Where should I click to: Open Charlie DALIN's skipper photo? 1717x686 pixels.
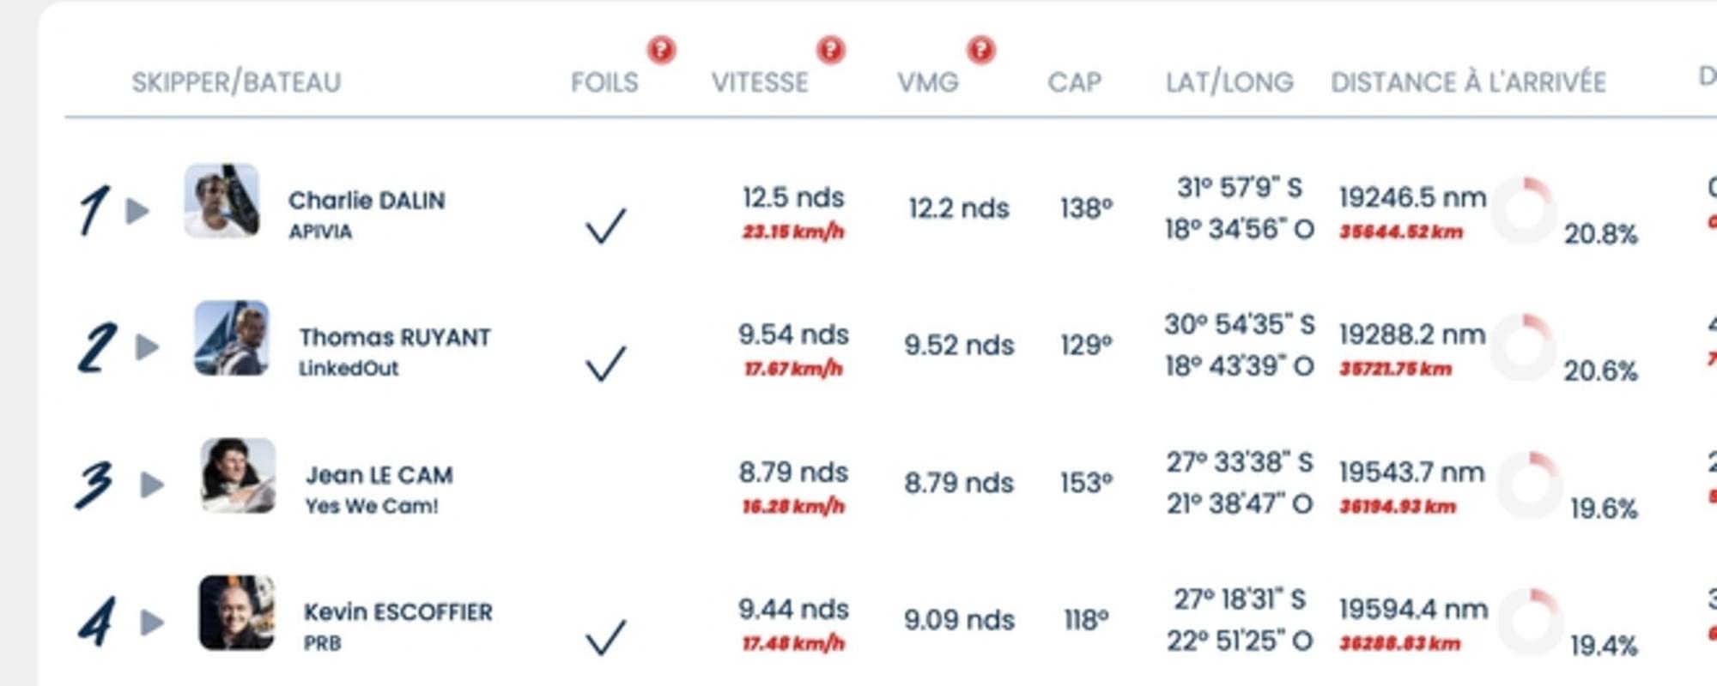221,201
